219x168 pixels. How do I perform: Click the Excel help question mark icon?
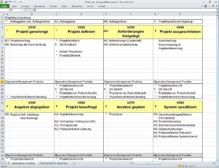(x=206, y=6)
